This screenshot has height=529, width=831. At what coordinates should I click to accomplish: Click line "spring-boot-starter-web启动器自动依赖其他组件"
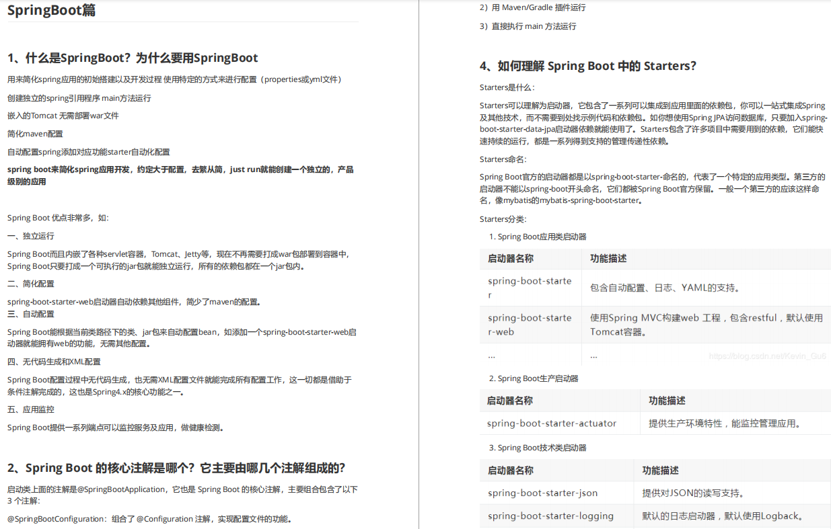coord(134,302)
